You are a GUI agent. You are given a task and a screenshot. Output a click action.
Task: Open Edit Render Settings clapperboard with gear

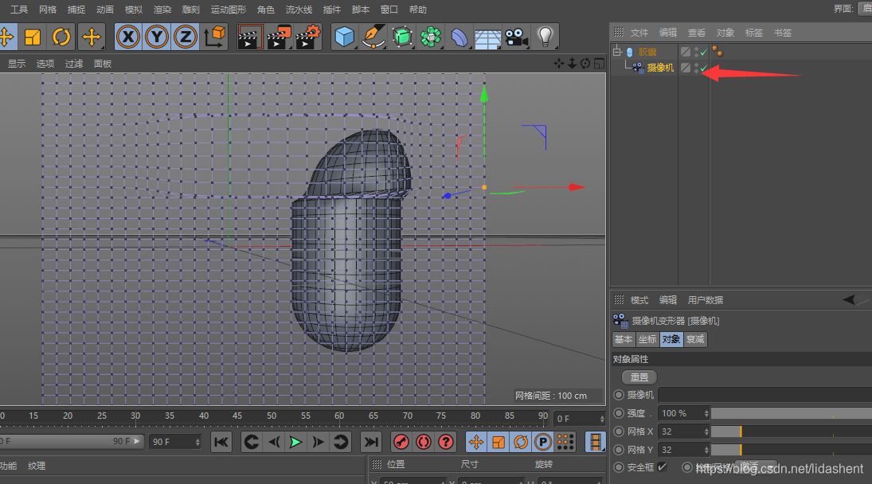pyautogui.click(x=308, y=37)
